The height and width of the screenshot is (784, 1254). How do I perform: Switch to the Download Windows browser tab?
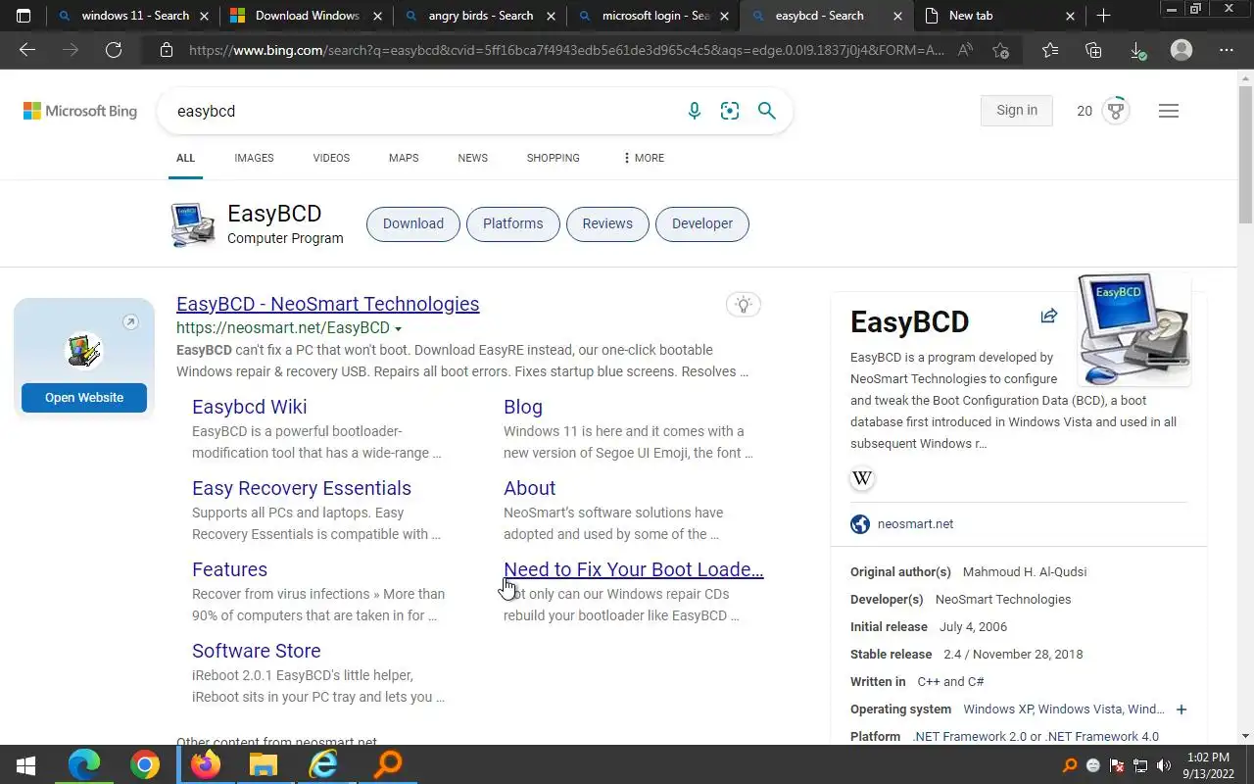pos(306,16)
